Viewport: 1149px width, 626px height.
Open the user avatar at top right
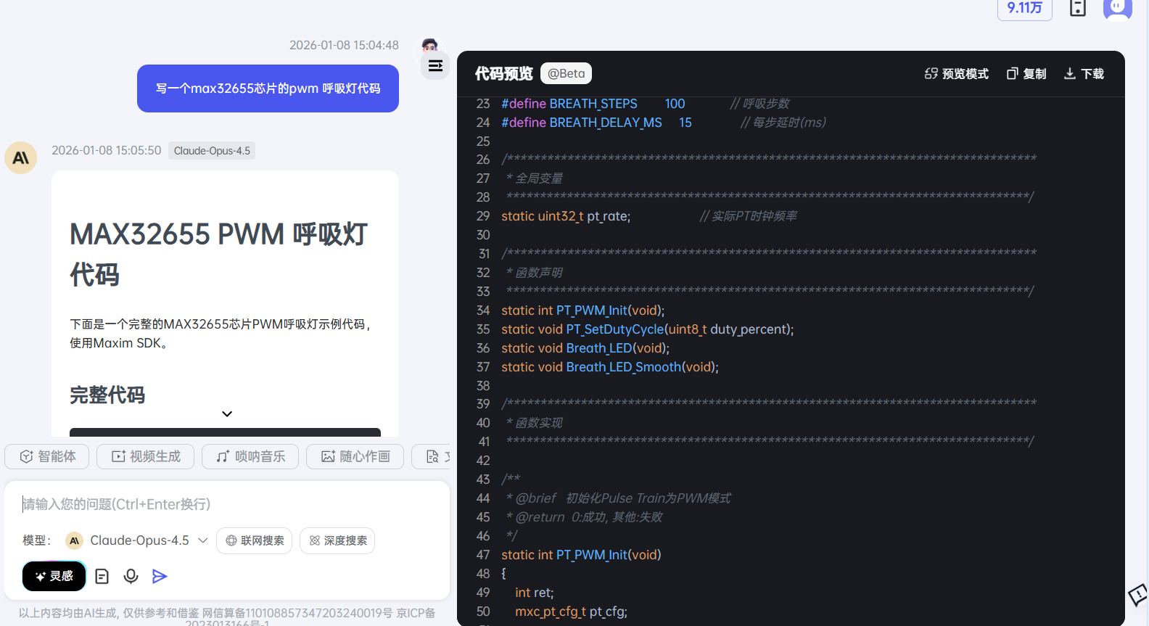(1117, 8)
